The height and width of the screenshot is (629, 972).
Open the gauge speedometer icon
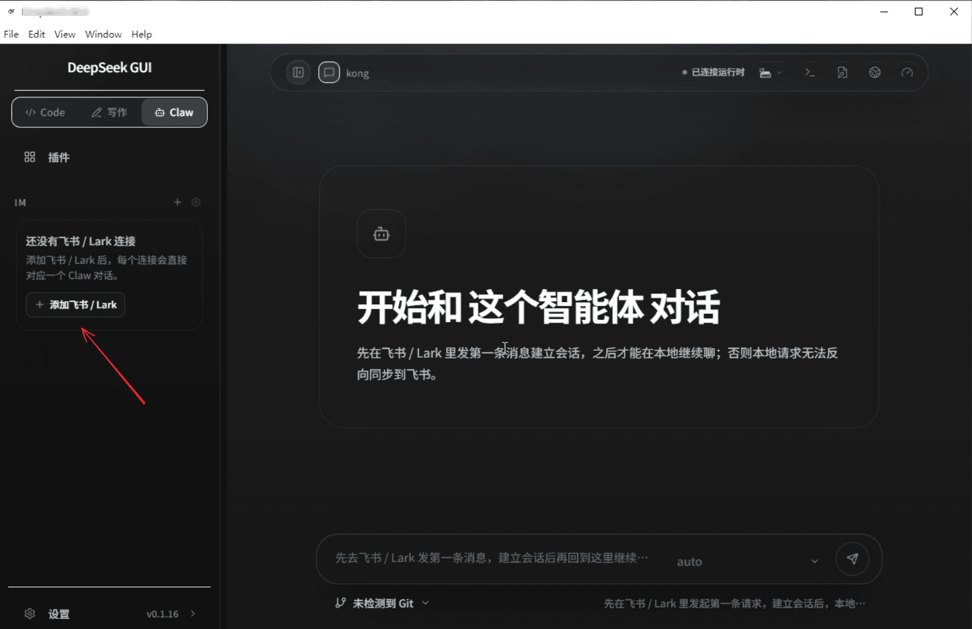(x=907, y=72)
